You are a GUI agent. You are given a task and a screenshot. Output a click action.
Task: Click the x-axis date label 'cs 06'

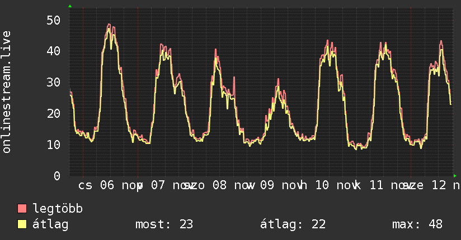click(96, 185)
